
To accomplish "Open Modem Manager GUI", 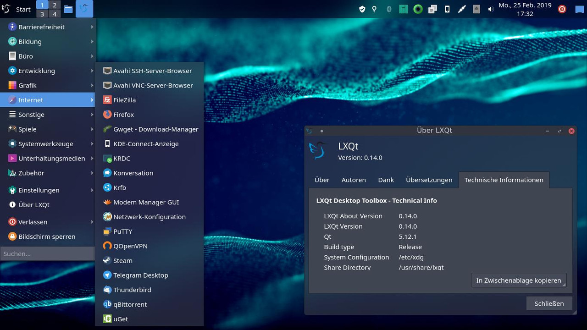I will (x=149, y=202).
